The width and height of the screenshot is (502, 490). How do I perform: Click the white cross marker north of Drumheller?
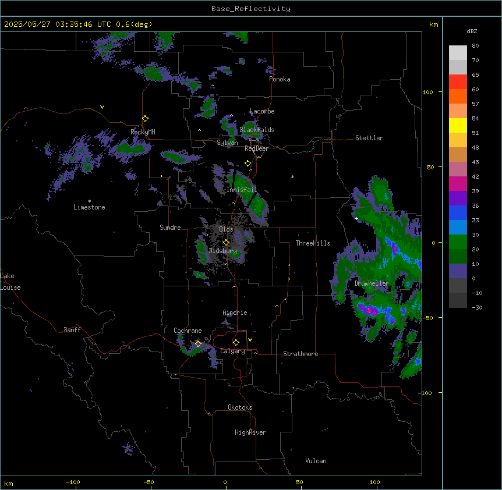tap(356, 218)
